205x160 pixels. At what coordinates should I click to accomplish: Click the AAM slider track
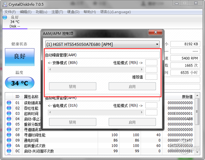tap(96, 69)
